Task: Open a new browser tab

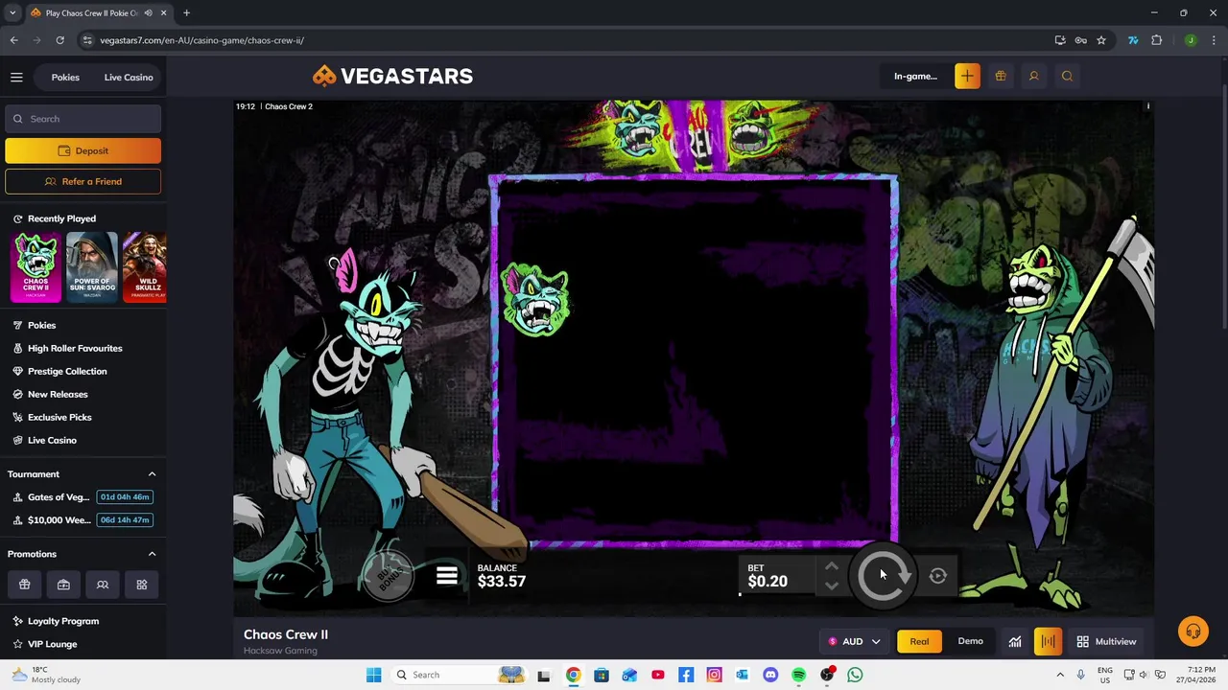Action: coord(186,13)
